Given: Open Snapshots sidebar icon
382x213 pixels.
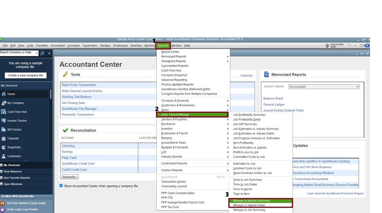Looking at the screenshot, I should tap(3, 147).
